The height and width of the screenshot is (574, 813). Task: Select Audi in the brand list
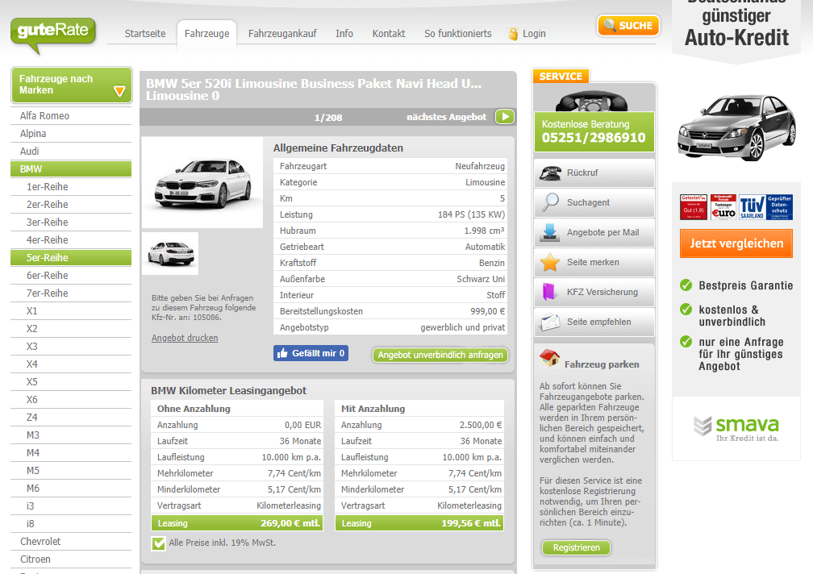pos(71,152)
